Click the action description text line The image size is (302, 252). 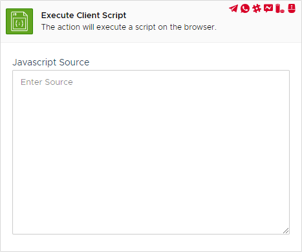tap(129, 27)
